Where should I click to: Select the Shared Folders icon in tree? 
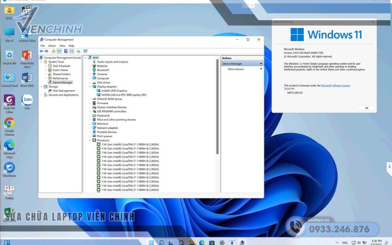[50, 74]
